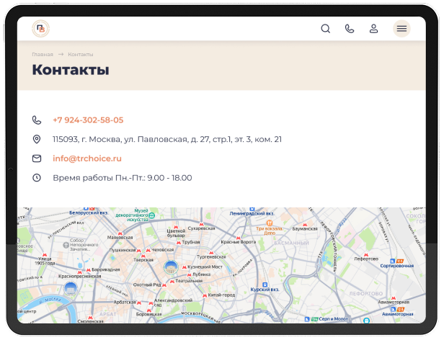Select the theater marker near Кузнецкий Мост
The width and height of the screenshot is (444, 340).
coord(171,267)
